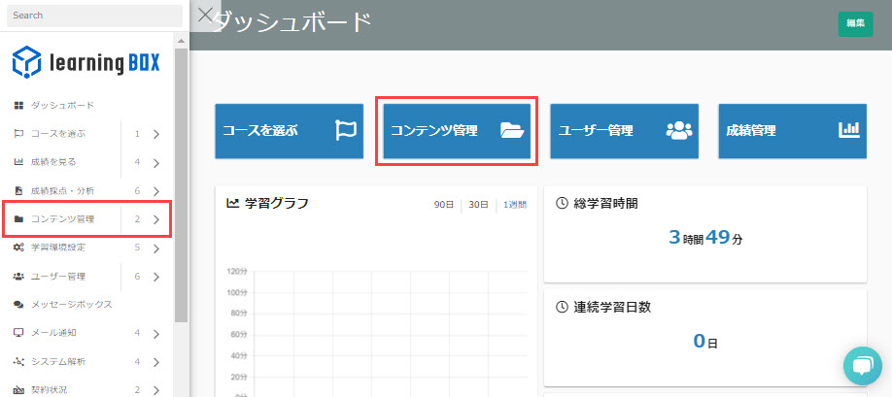The width and height of the screenshot is (892, 397).
Task: Open the chat support bubble icon
Action: pyautogui.click(x=861, y=365)
